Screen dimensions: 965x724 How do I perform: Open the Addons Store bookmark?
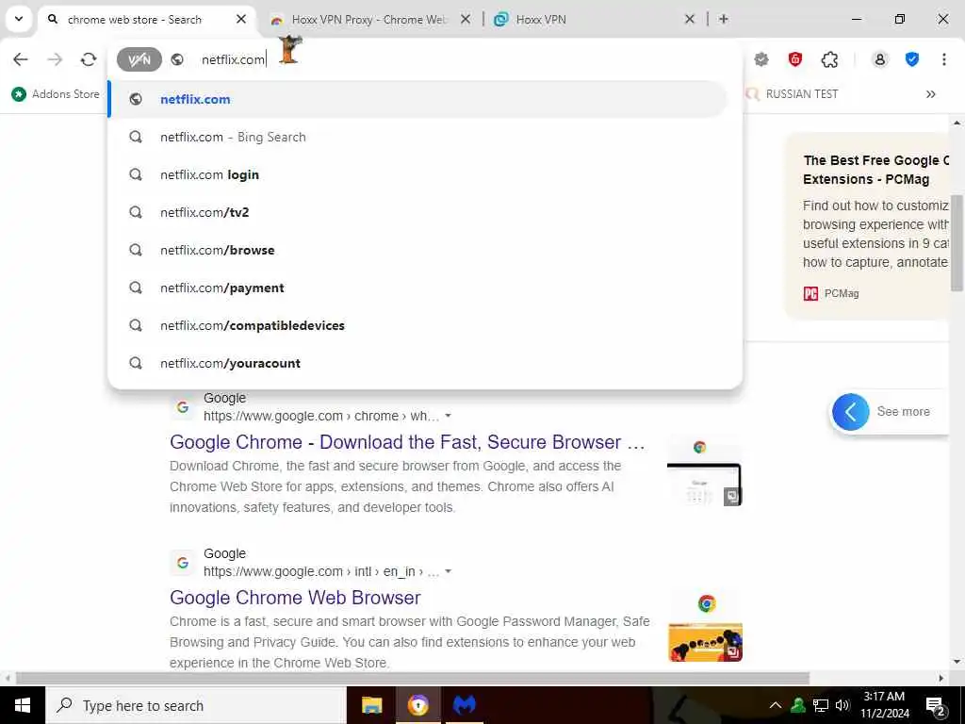pos(56,94)
